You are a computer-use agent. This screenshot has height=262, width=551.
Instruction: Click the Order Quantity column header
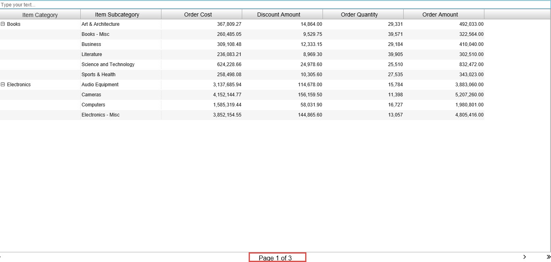point(359,15)
